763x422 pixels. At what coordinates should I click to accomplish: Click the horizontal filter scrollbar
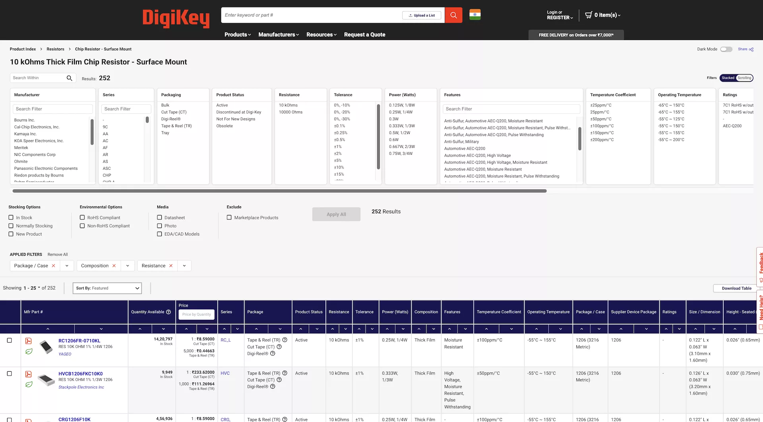tap(279, 191)
